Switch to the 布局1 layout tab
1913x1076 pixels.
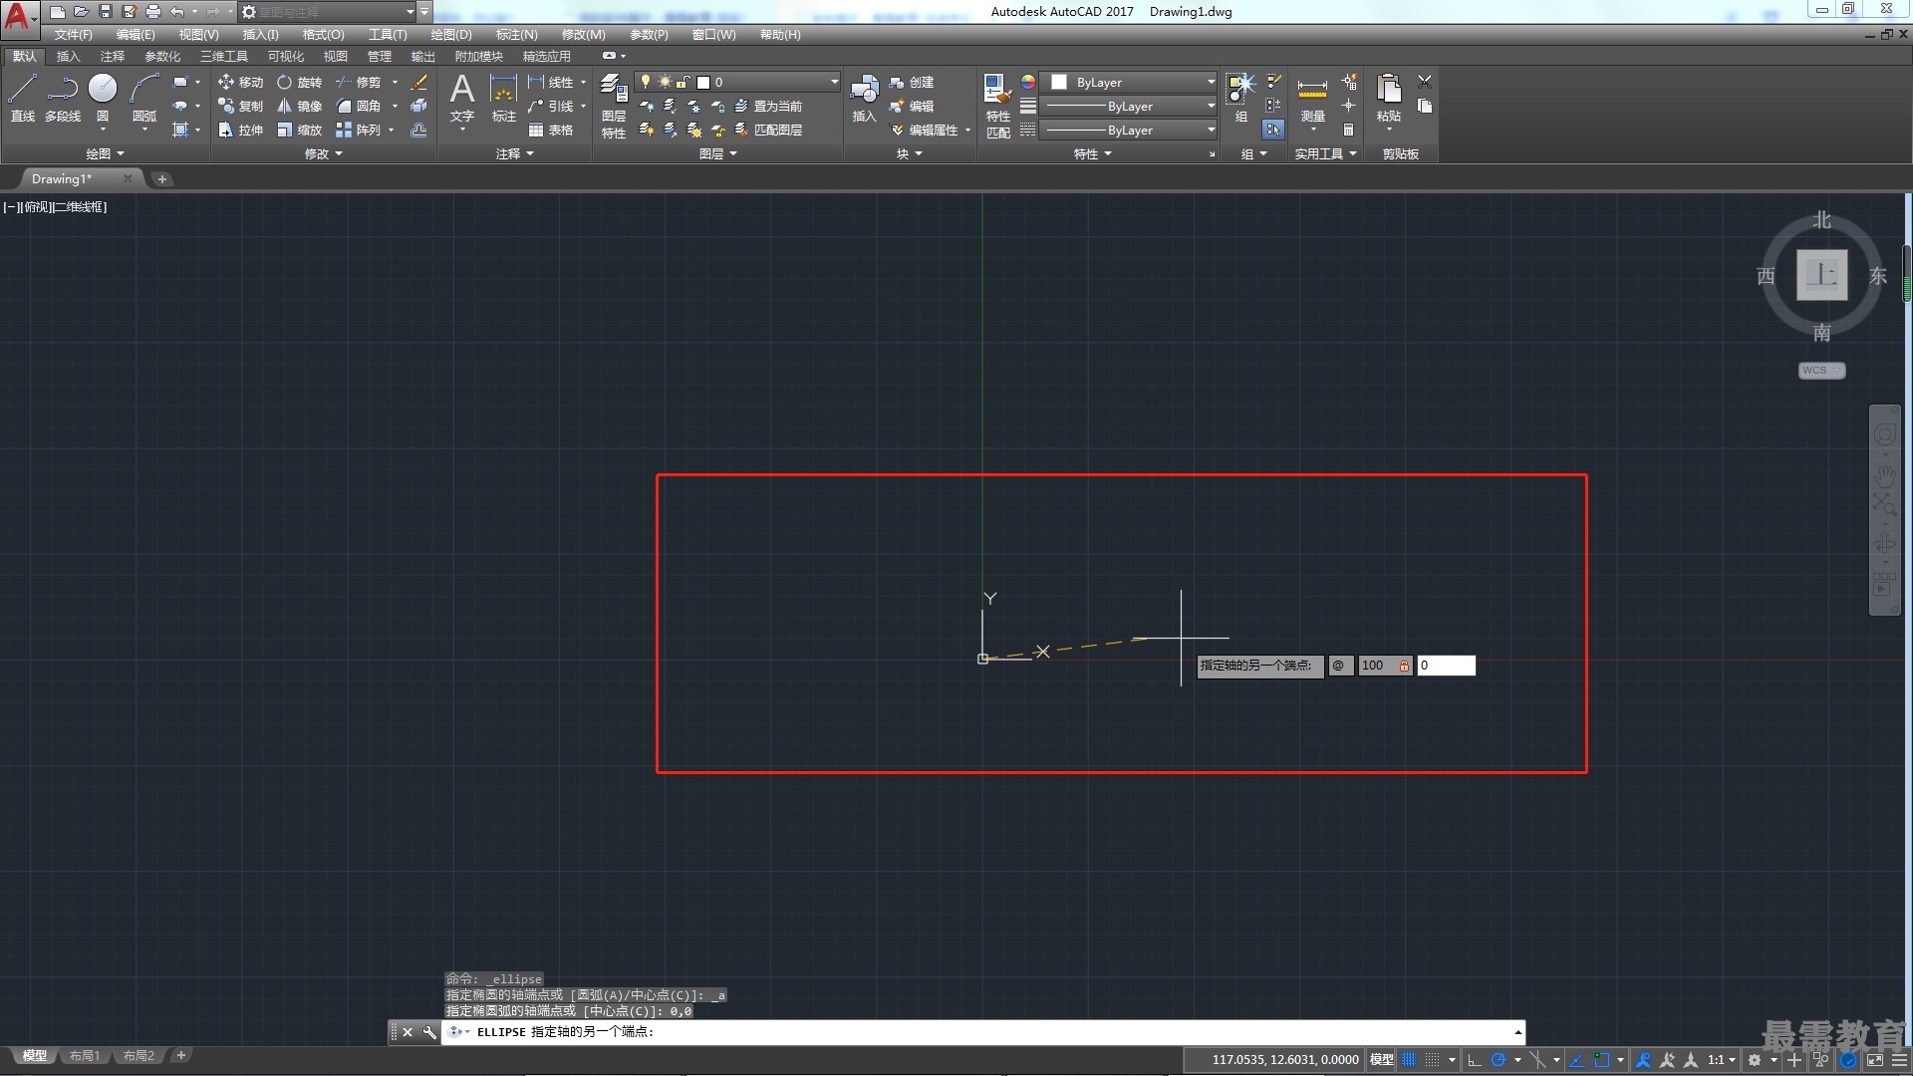coord(85,1056)
